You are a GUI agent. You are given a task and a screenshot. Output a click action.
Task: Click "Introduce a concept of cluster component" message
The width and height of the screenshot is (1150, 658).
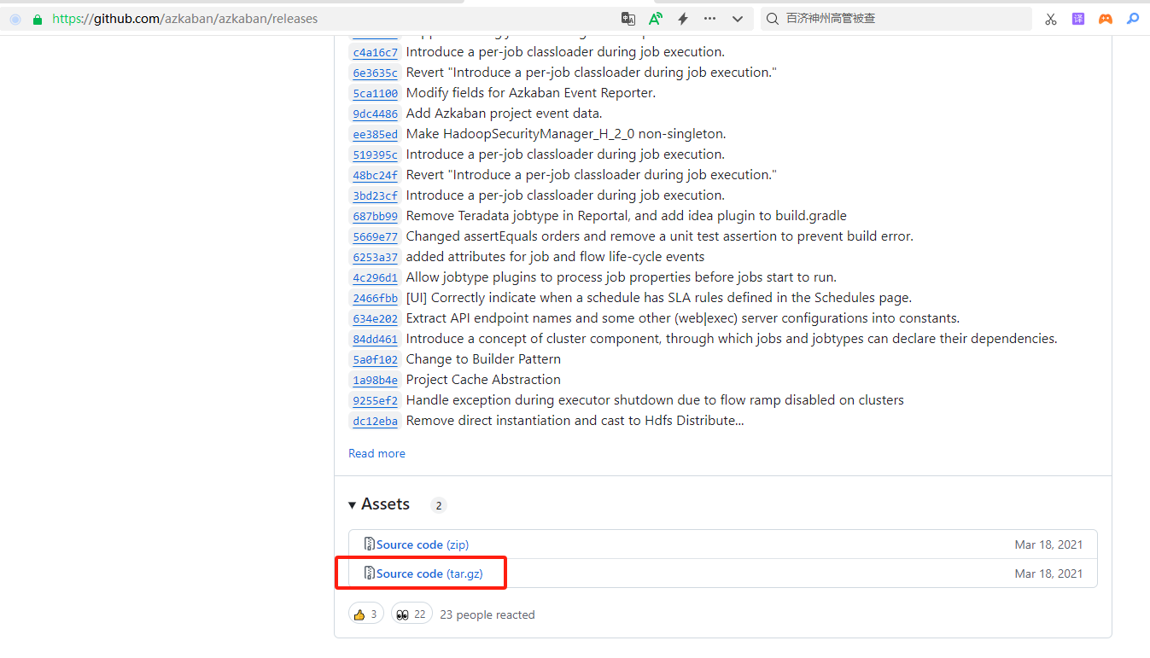pyautogui.click(x=732, y=339)
